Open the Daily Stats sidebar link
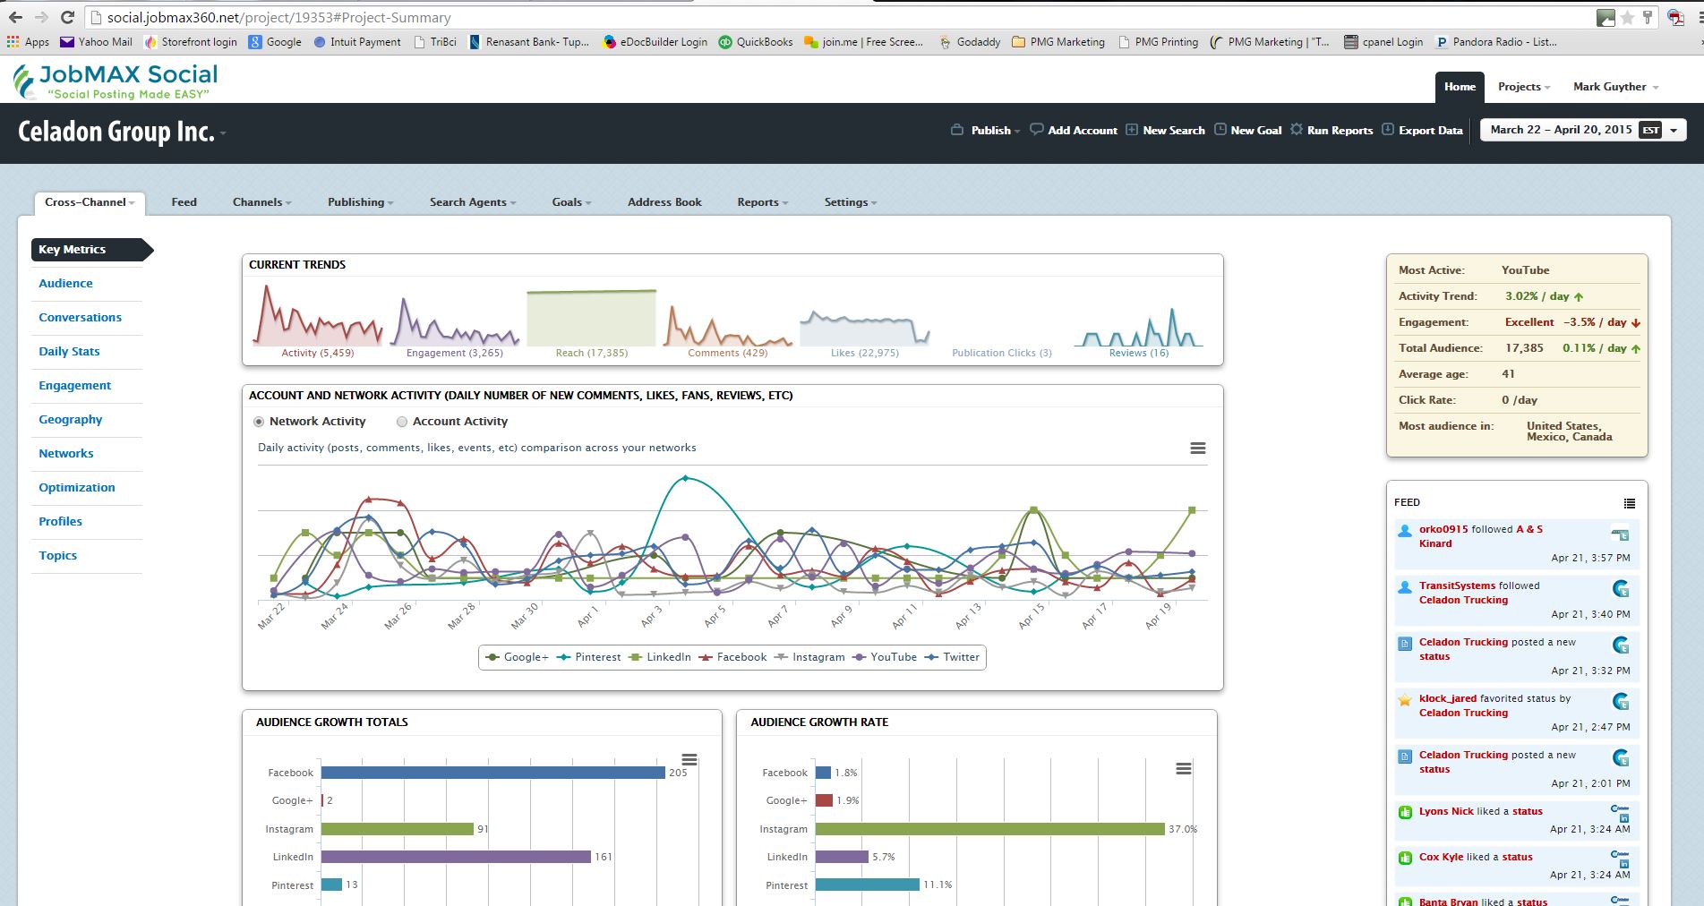This screenshot has width=1704, height=906. click(69, 351)
